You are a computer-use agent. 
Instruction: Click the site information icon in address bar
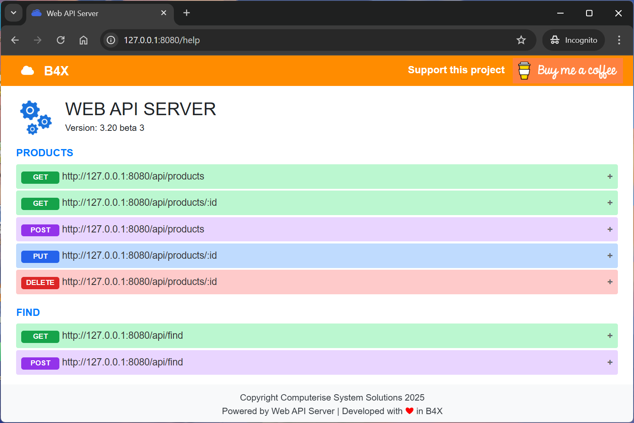pos(110,40)
